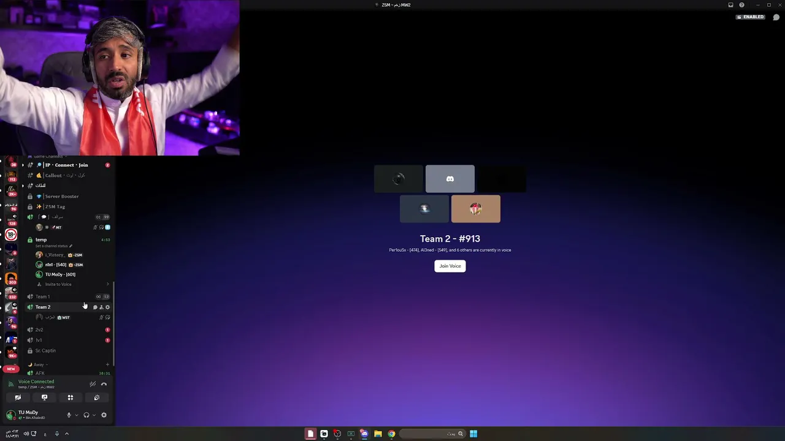Show the chat panel bubble icon
This screenshot has width=785, height=441.
(x=776, y=17)
